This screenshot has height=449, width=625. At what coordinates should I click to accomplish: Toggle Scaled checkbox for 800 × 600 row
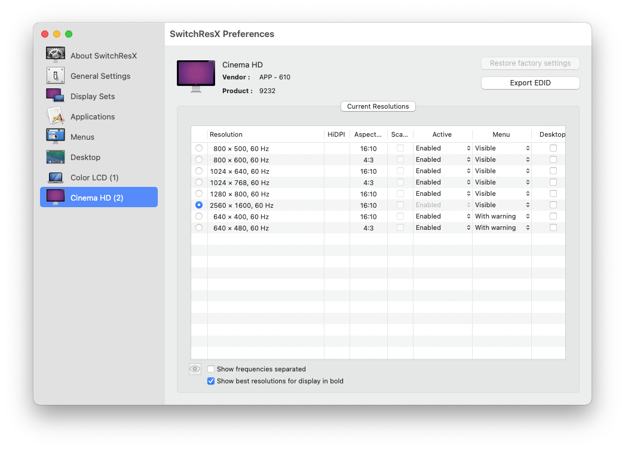coord(400,159)
